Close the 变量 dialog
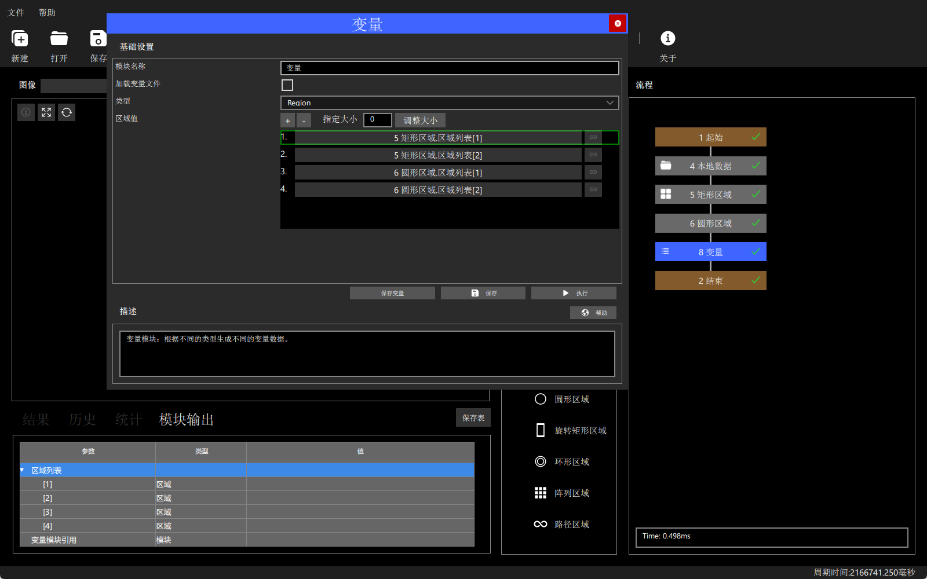The height and width of the screenshot is (579, 927). click(x=618, y=23)
